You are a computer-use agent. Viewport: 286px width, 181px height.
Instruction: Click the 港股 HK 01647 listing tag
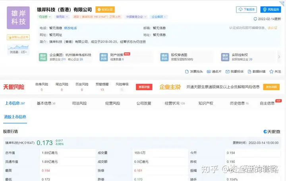pos(97,17)
